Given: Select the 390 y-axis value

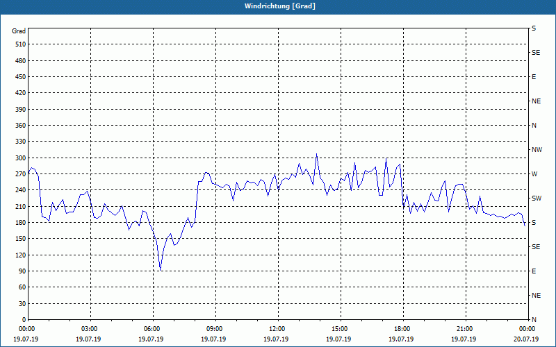Looking at the screenshot, I should 20,109.
